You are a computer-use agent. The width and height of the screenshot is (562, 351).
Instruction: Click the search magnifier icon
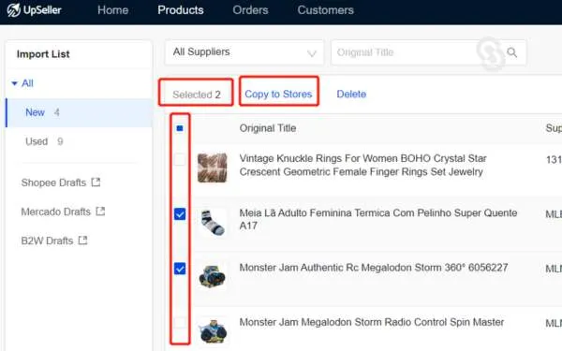point(511,52)
